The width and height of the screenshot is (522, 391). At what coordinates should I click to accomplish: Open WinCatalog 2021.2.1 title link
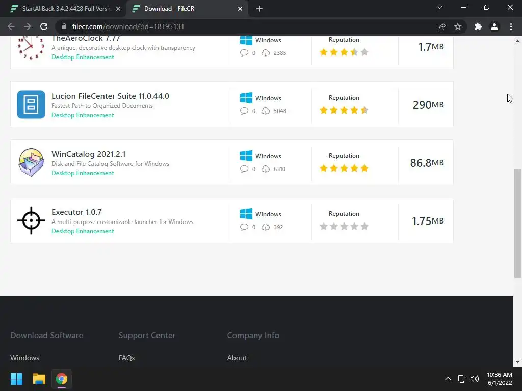click(x=89, y=154)
